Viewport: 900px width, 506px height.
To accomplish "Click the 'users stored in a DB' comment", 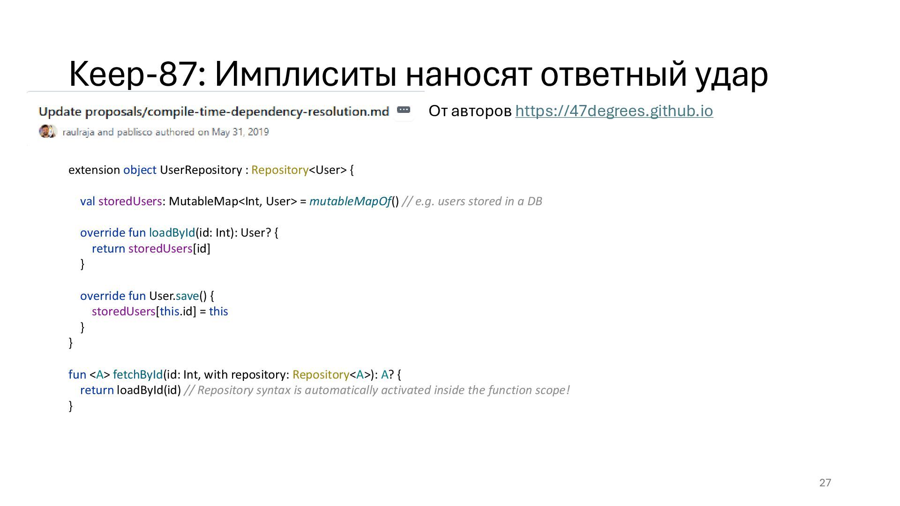I will 472,201.
